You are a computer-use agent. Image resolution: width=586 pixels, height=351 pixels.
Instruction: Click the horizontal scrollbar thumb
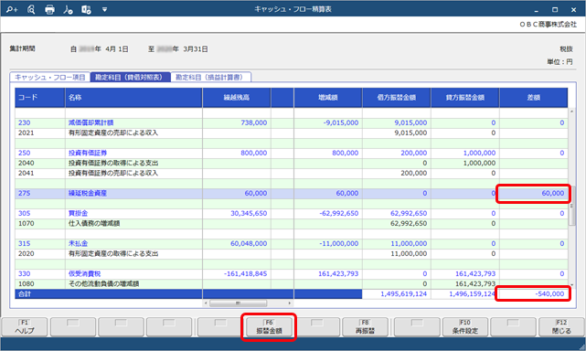[238, 303]
